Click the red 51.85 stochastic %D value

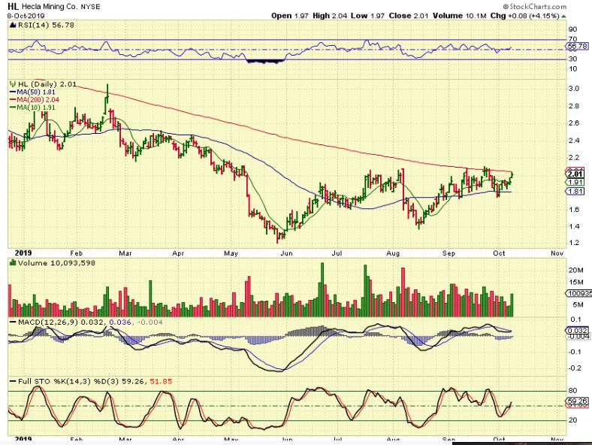[x=161, y=382]
